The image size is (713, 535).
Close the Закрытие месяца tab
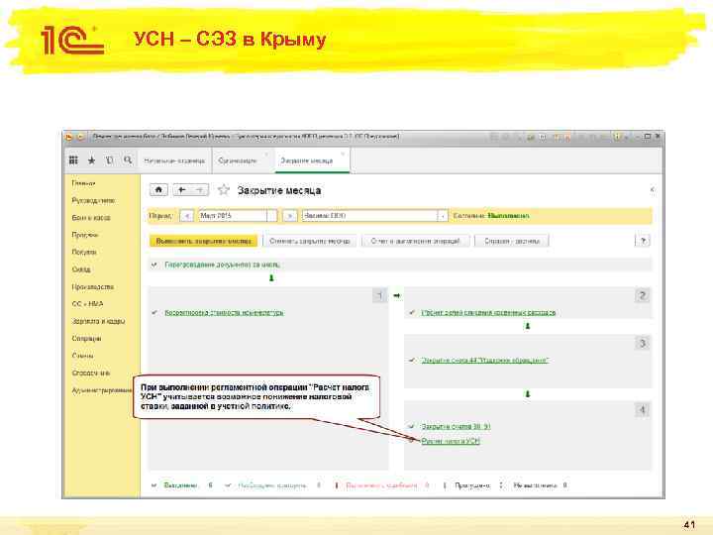coord(343,155)
